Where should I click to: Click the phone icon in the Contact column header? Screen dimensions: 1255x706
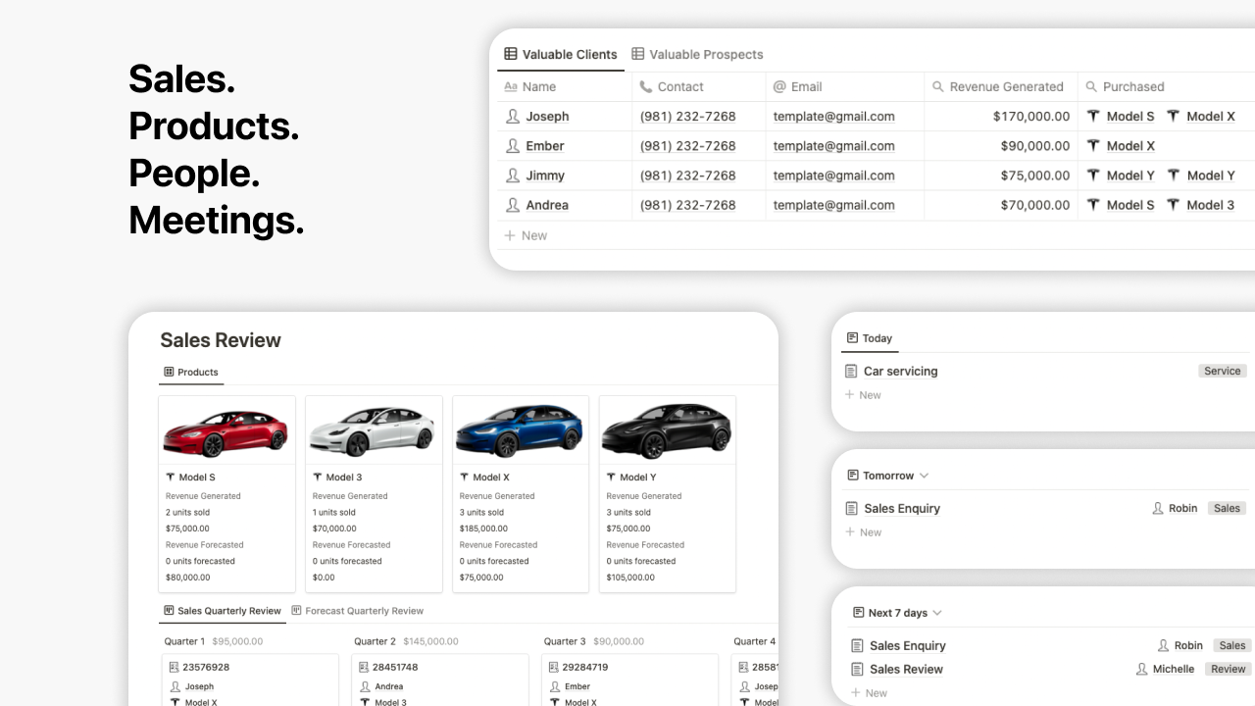tap(646, 86)
